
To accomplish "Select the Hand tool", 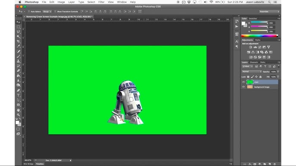I will click(18, 110).
